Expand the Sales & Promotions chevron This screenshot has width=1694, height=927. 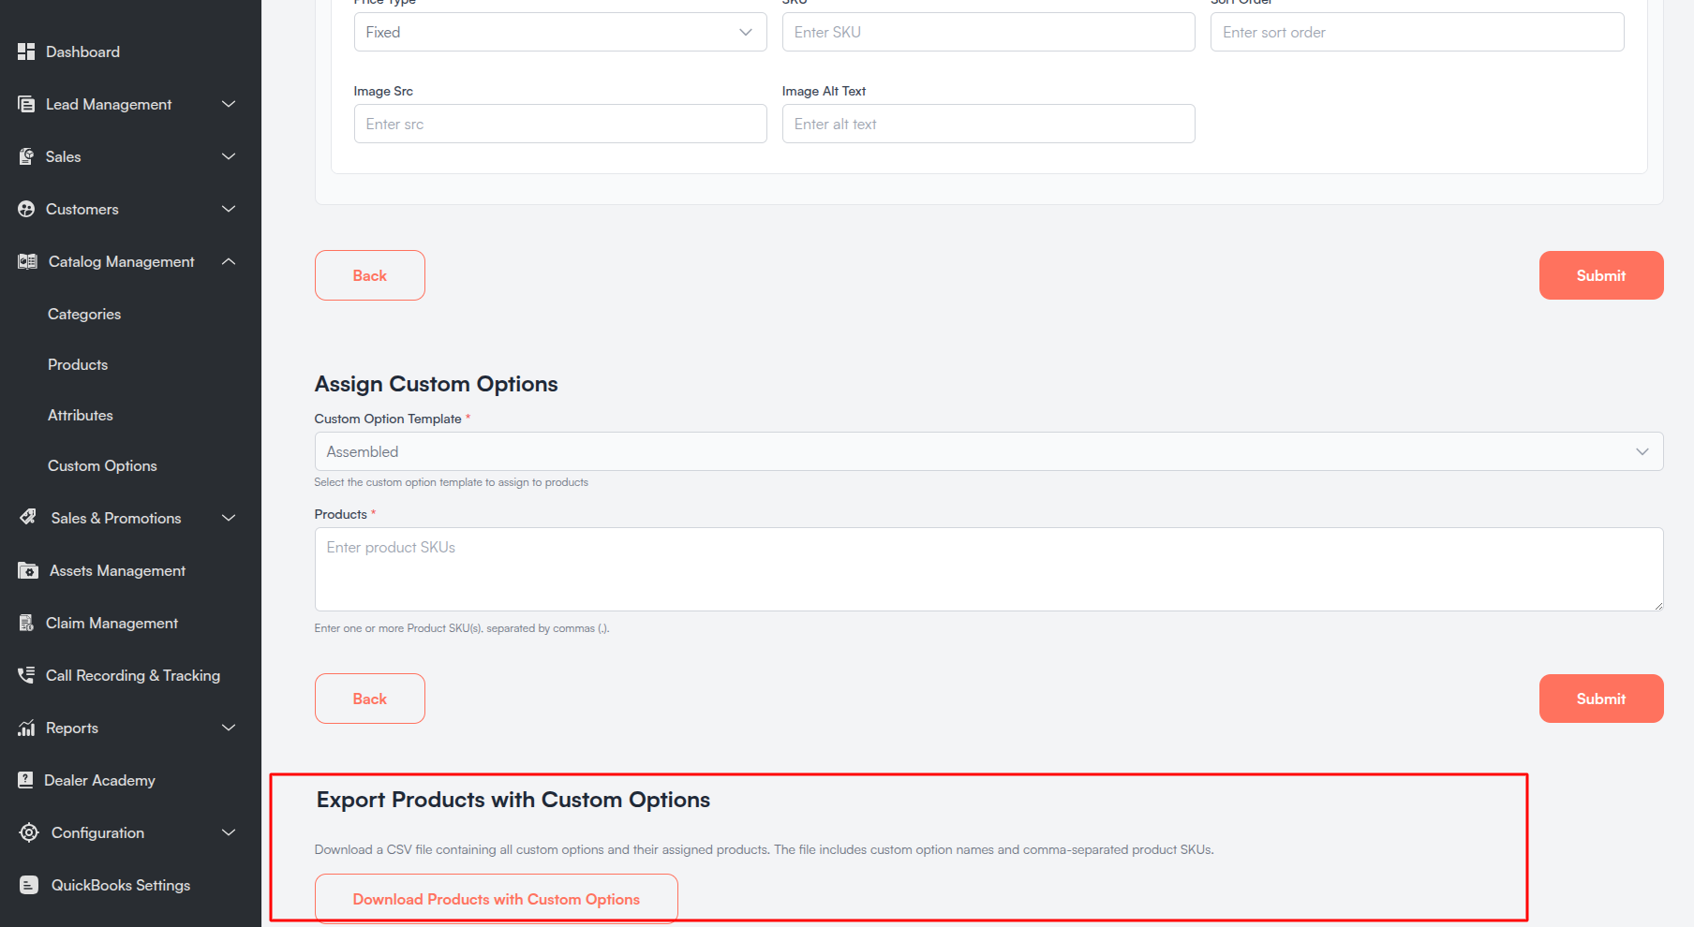tap(229, 518)
